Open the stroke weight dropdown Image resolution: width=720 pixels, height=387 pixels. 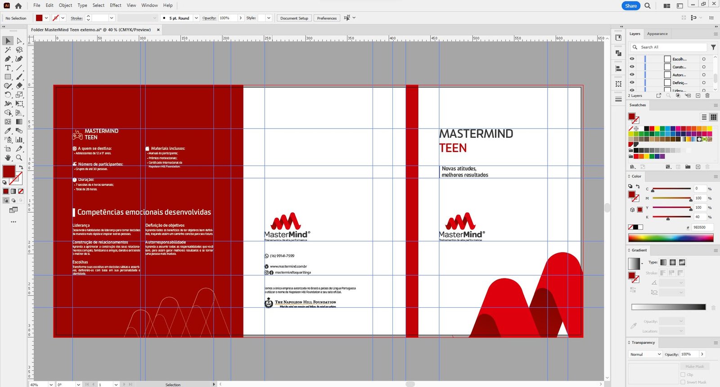[x=112, y=18]
